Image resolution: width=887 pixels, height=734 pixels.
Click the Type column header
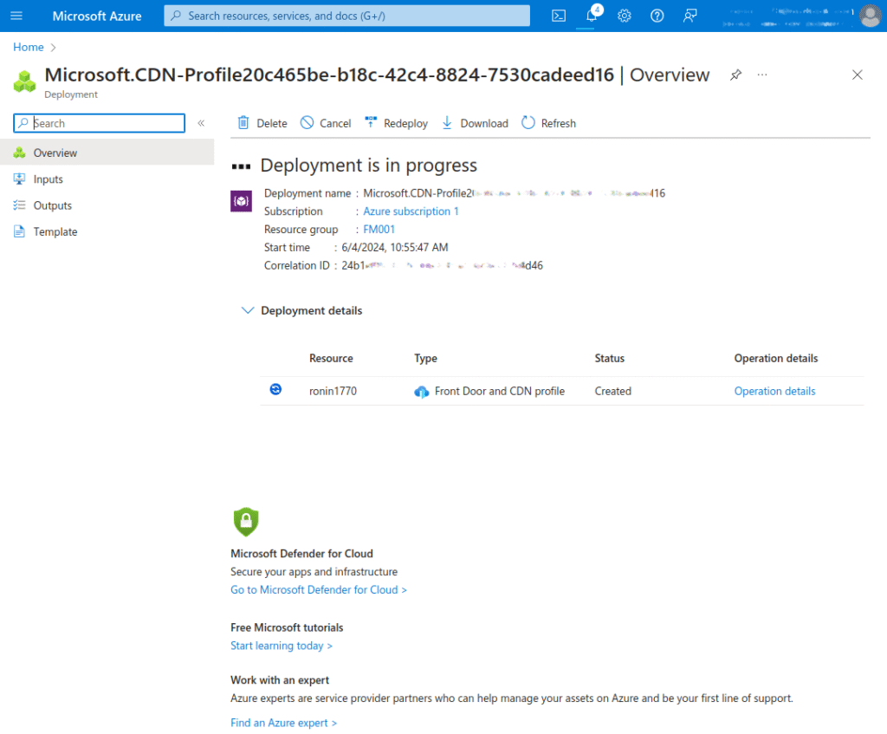tap(425, 358)
